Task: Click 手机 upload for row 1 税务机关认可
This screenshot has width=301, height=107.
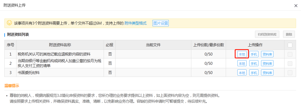Action: 254,54
